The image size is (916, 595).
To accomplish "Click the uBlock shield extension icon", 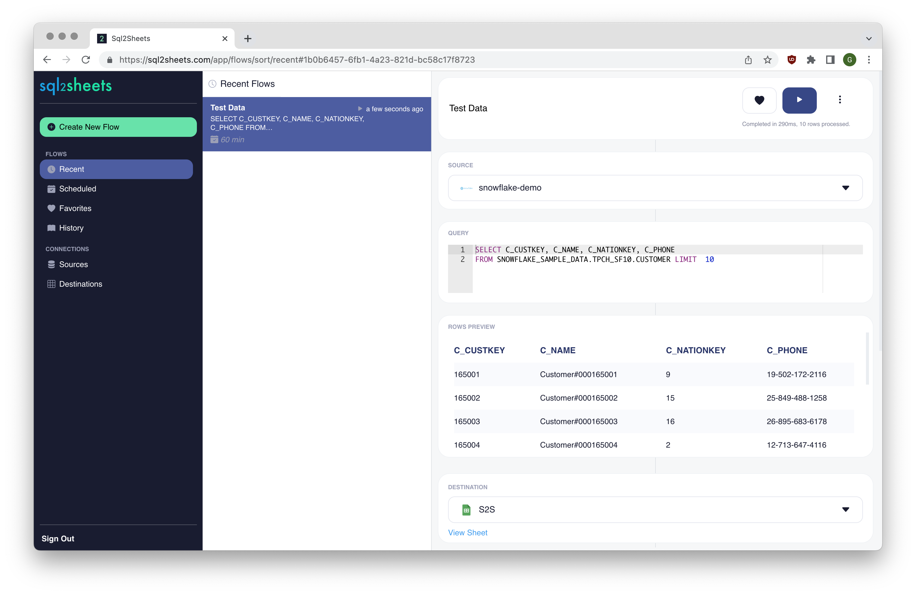I will (792, 60).
